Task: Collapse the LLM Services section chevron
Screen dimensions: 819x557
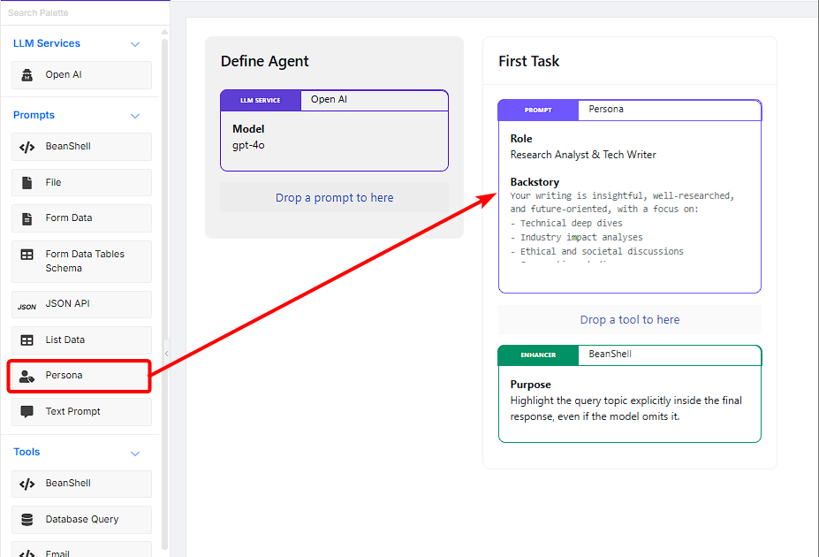Action: click(135, 44)
